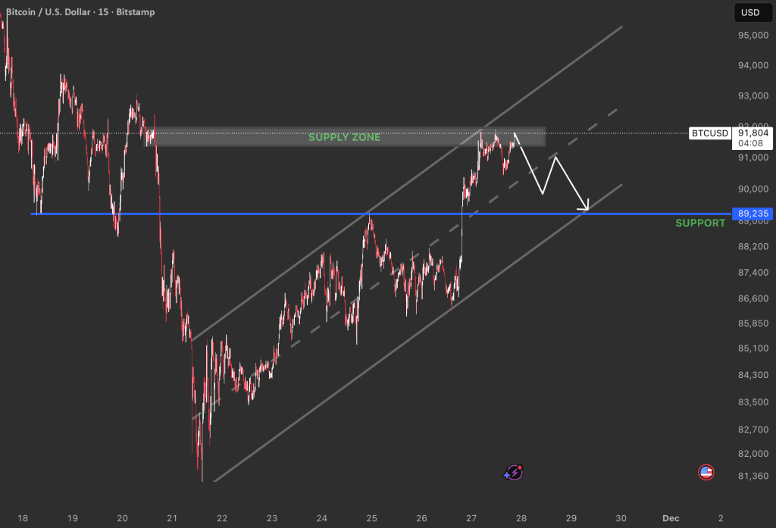Open the US flag economic event icon
Screen dimensions: 776x528
706,473
